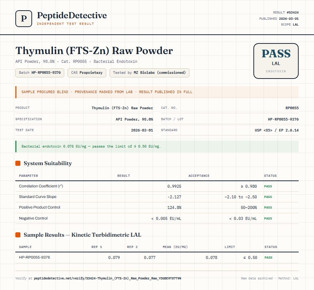Click the PeptideDetective brand title
314x290 pixels.
(x=72, y=15)
